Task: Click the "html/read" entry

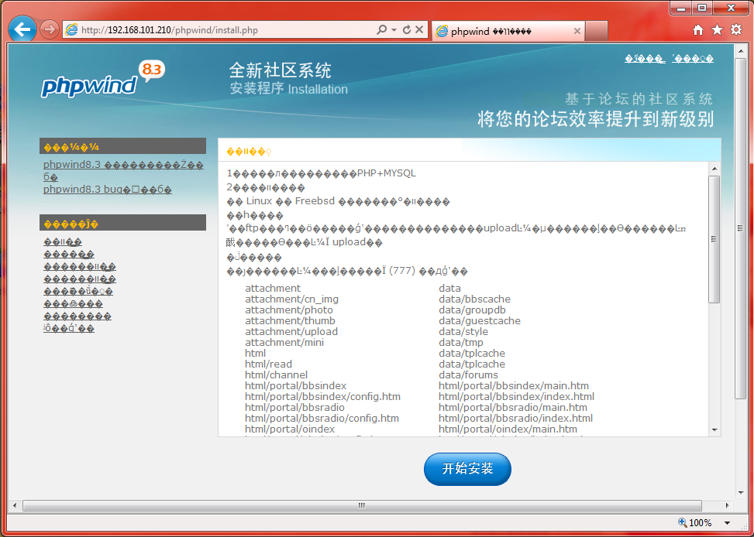Action: 268,364
